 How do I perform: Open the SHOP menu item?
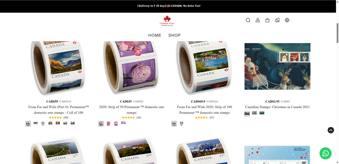pyautogui.click(x=175, y=35)
